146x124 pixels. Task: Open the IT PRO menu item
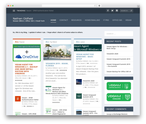point(106,20)
